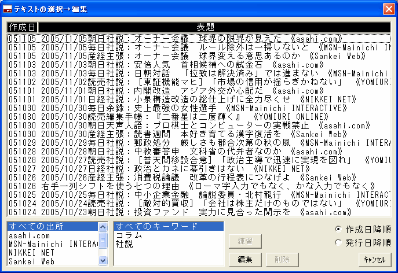This screenshot has width=398, height=273.
Task: Click the greyed-out 練習 button
Action: point(245,241)
